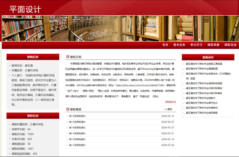Click the 教师信息 panel header
Screen dimensions: 239x157
[x=33, y=57]
